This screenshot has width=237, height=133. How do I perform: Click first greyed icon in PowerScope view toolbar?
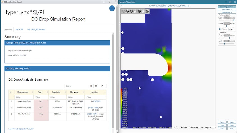click(123, 11)
